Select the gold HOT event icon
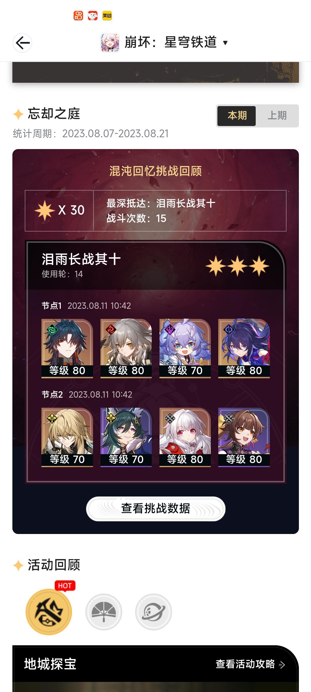311x692 pixels. coord(49,612)
